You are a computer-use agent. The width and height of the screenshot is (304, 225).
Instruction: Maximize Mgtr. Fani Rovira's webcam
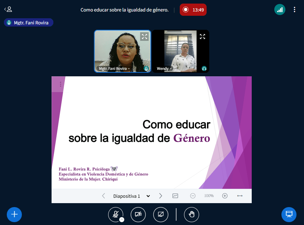(144, 37)
